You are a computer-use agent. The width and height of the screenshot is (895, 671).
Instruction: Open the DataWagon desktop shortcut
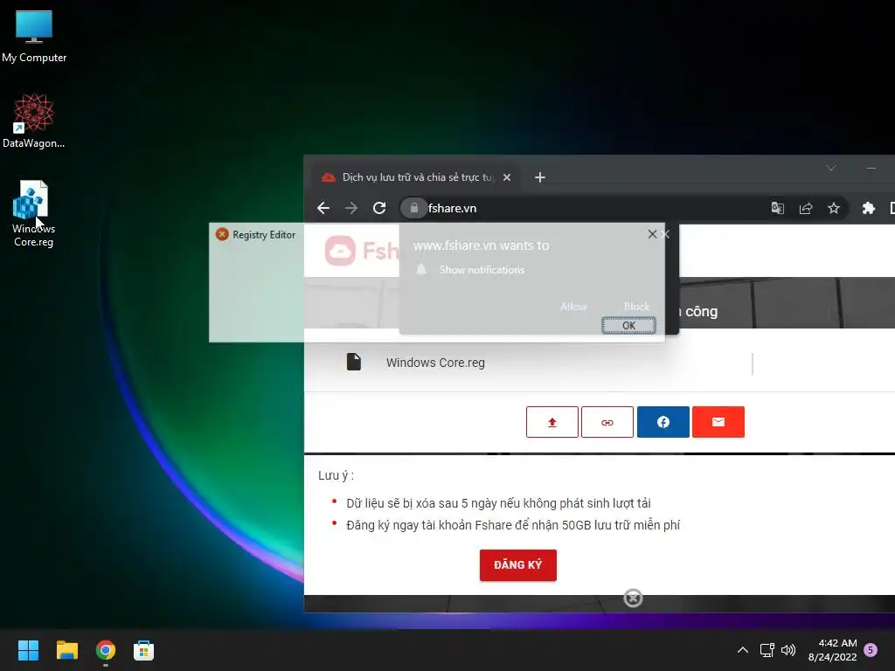pyautogui.click(x=34, y=121)
